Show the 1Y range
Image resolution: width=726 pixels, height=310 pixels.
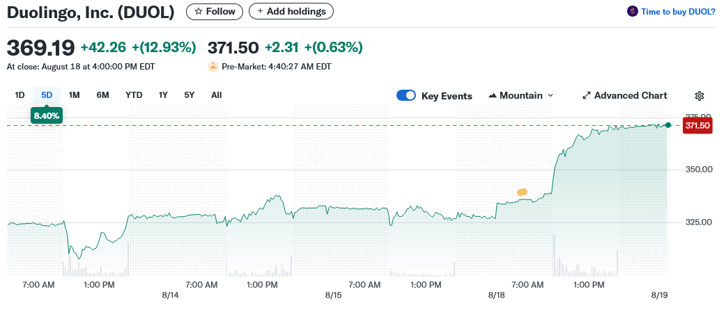[x=163, y=95]
